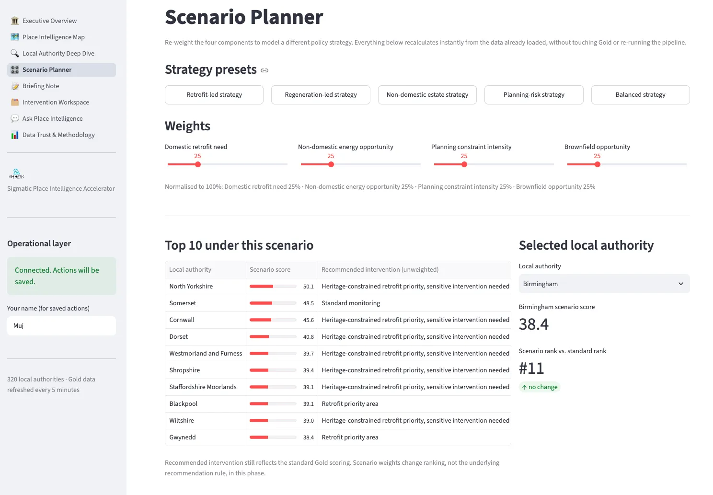Click the Your name input field
Viewport: 713px width, 495px height.
[x=61, y=326]
